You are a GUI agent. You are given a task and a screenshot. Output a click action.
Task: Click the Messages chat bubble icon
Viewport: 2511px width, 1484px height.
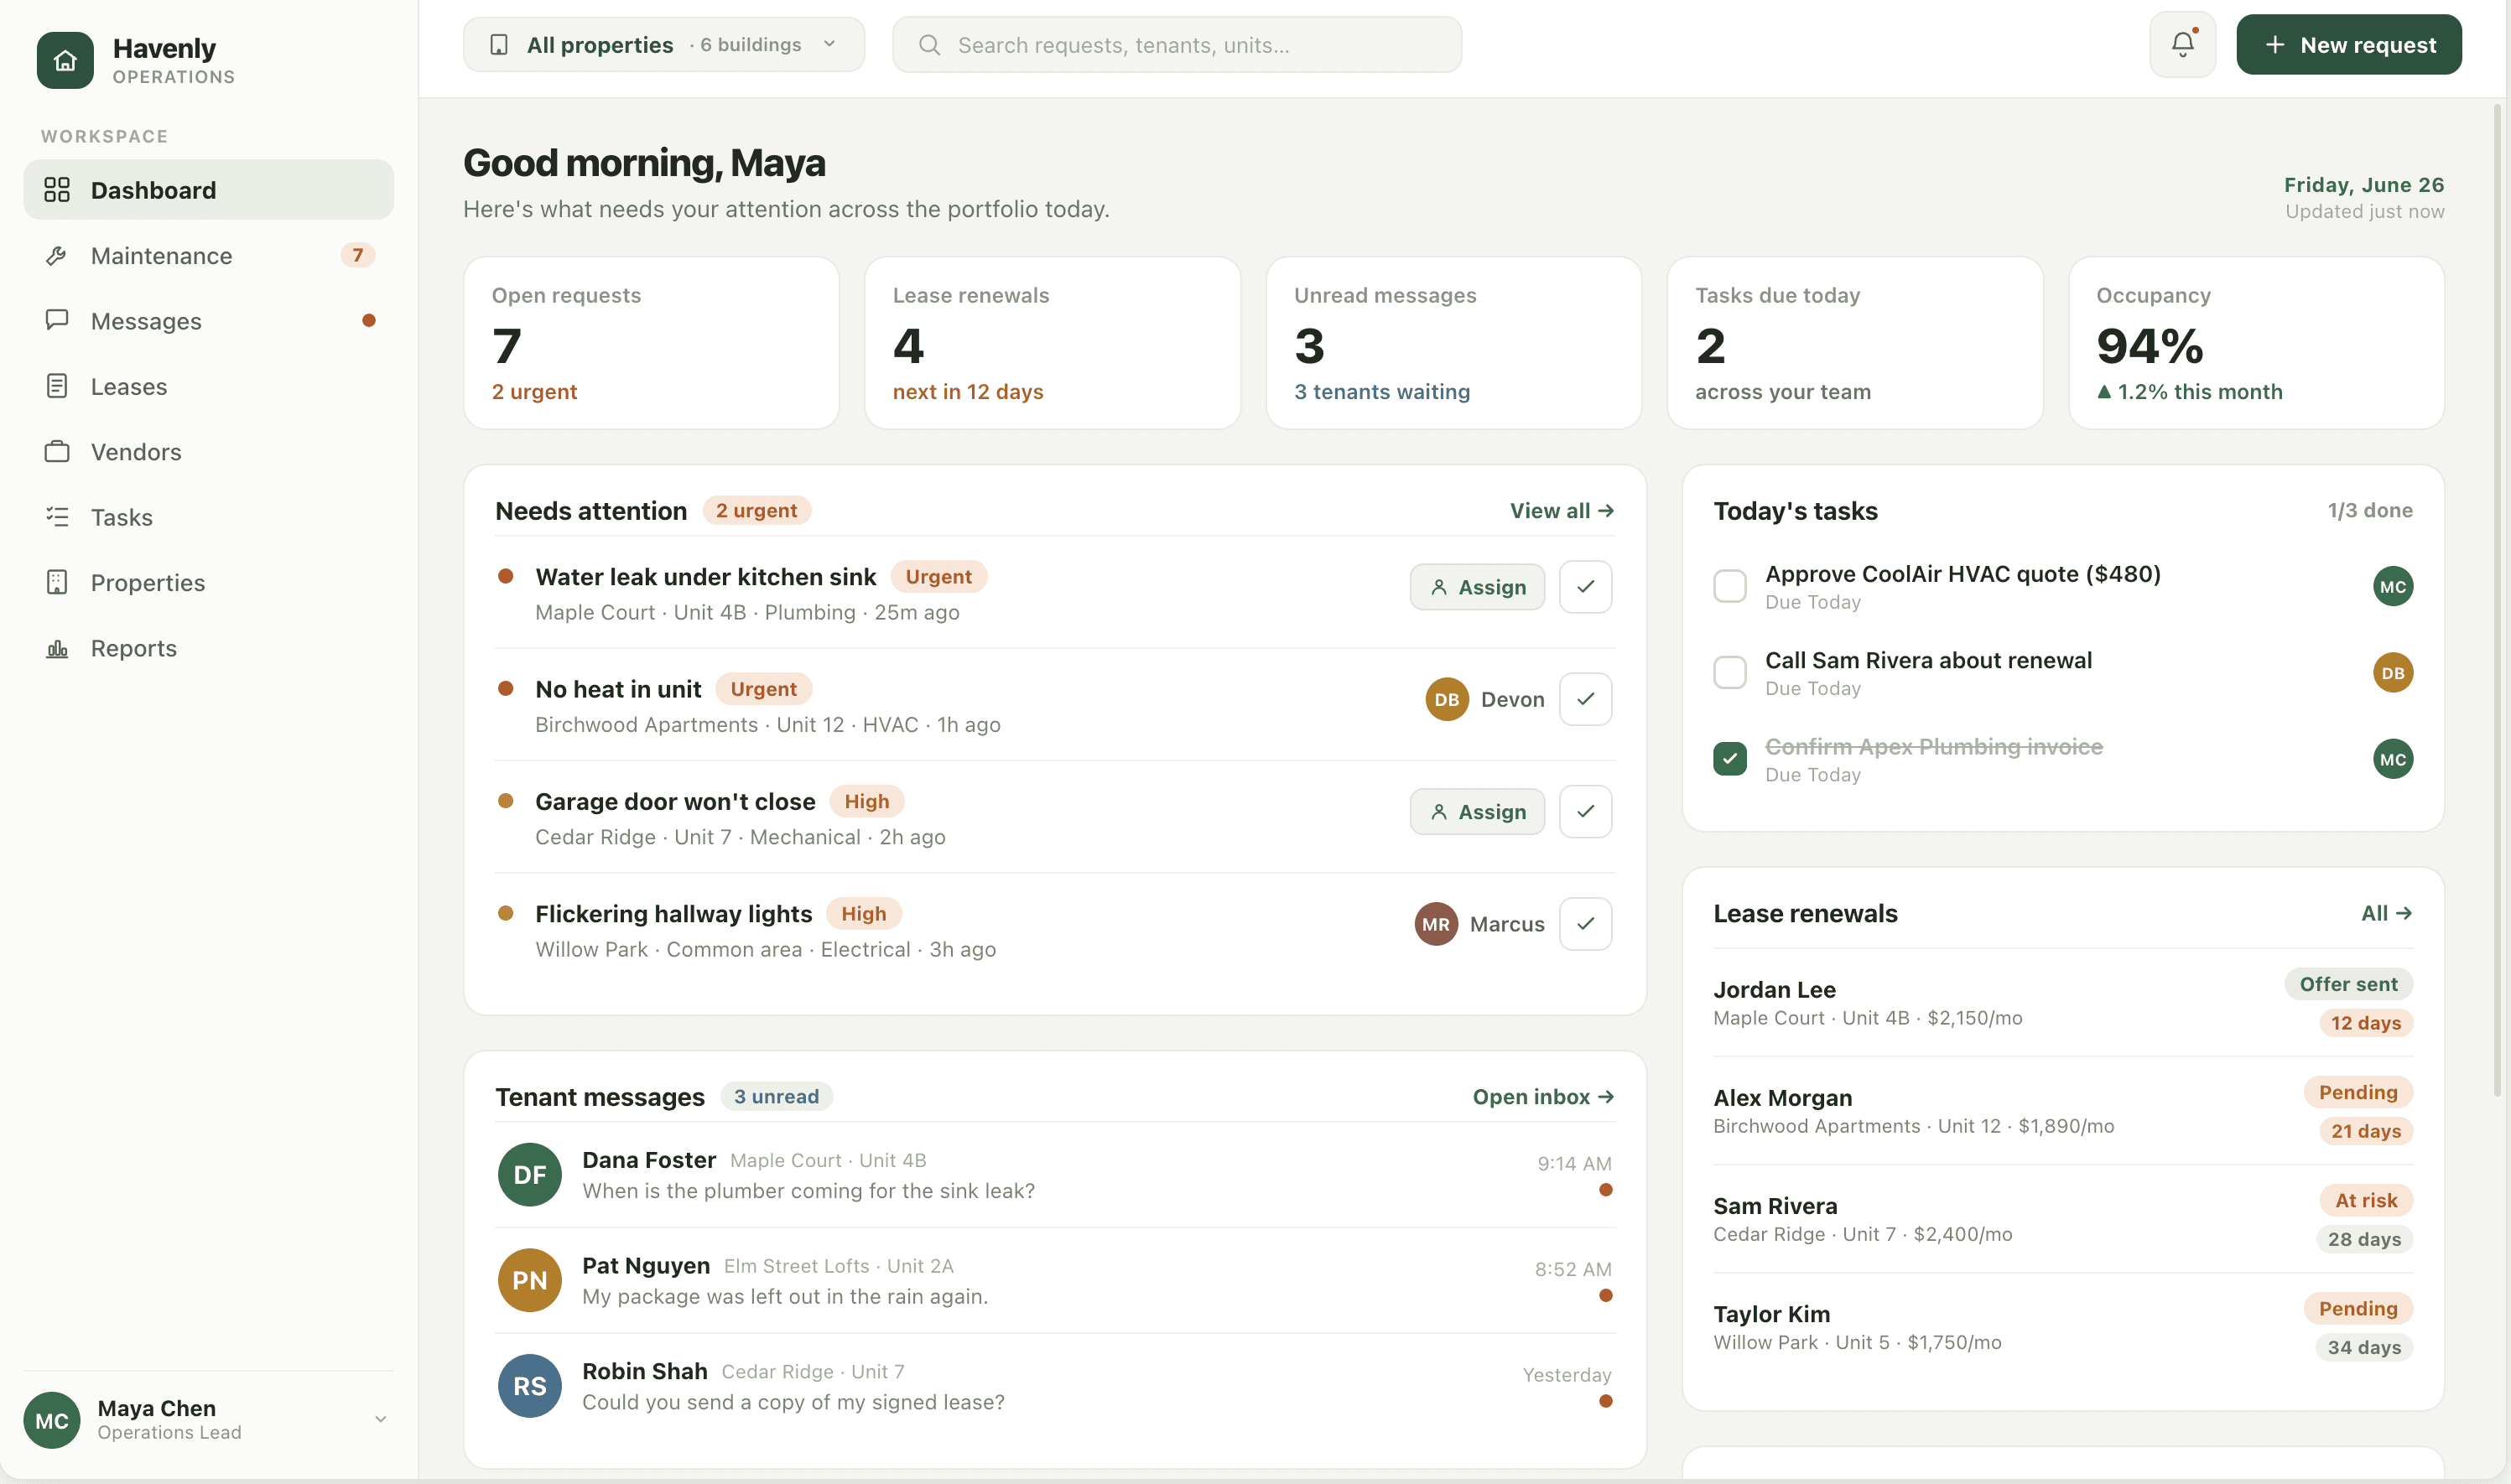pyautogui.click(x=57, y=320)
